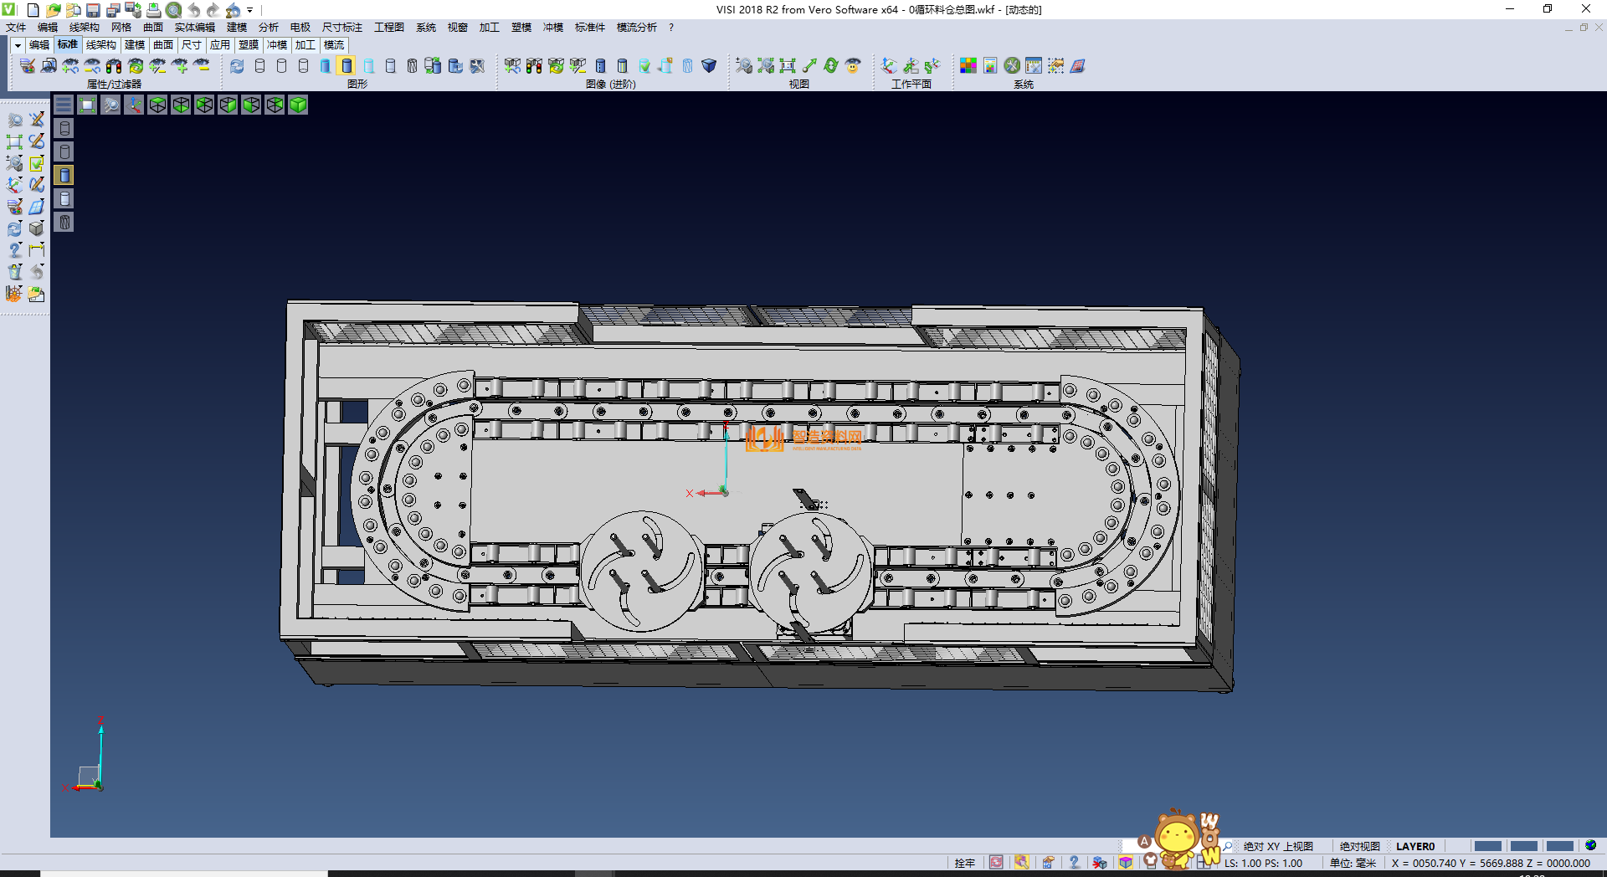Click the green refresh icon in 视图 toolbar
The image size is (1607, 877).
[x=831, y=66]
